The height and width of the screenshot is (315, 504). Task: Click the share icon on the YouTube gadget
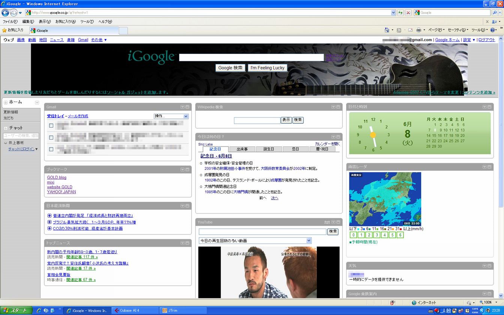coord(327,222)
